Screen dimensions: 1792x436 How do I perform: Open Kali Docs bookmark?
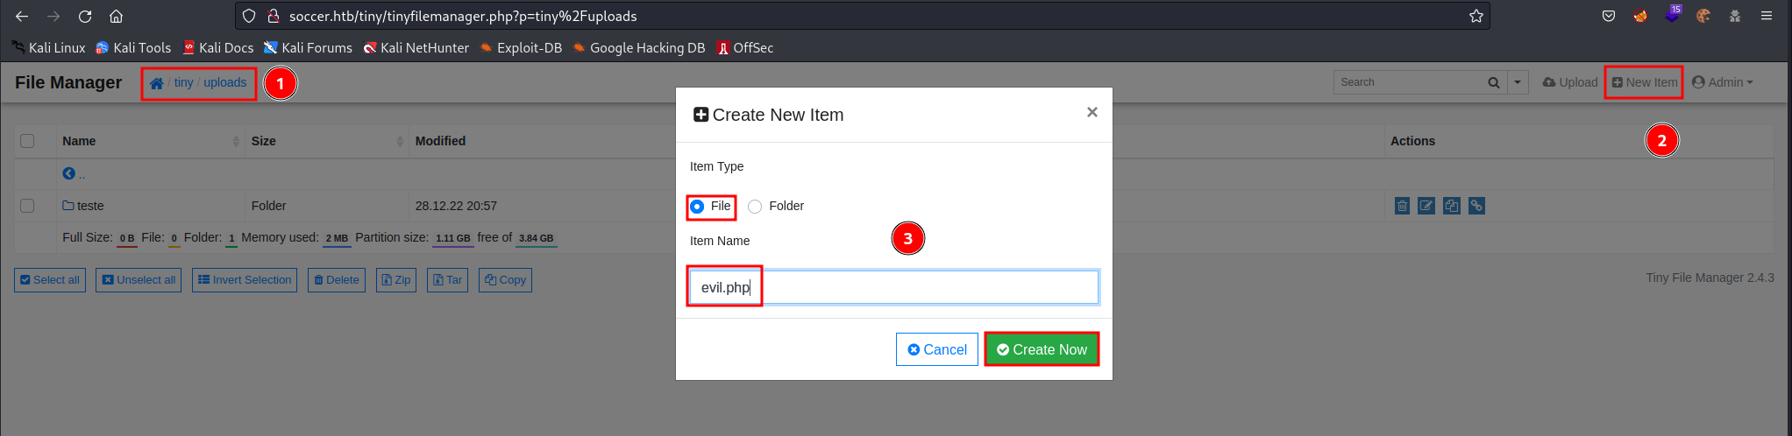(217, 47)
